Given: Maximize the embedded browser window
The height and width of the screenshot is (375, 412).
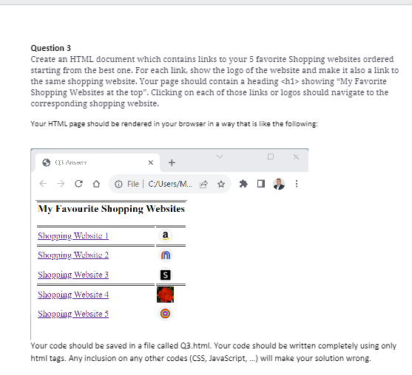Looking at the screenshot, I should click(271, 156).
